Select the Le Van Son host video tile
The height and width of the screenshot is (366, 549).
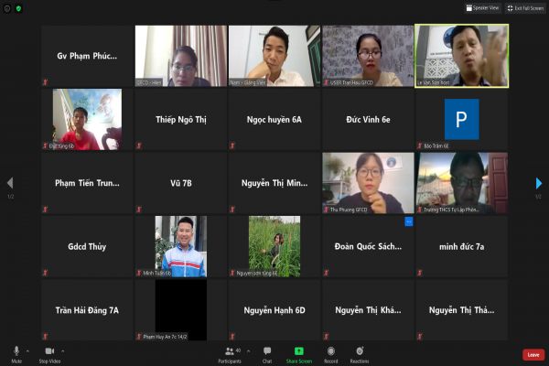tap(461, 55)
